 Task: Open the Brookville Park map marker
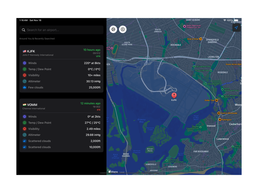pos(211,70)
